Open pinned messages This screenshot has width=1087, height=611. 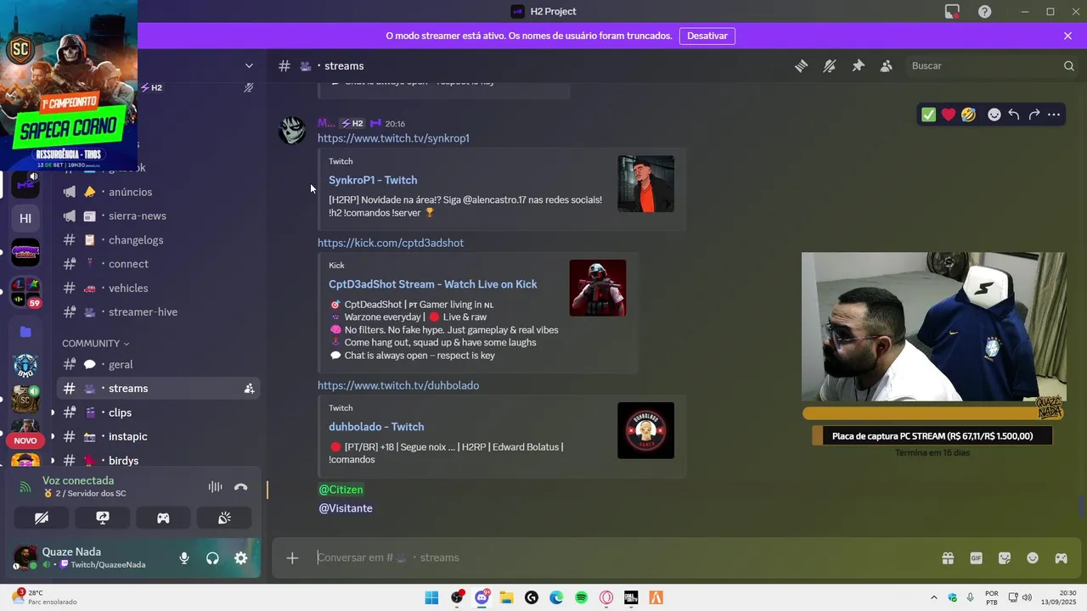pyautogui.click(x=858, y=66)
